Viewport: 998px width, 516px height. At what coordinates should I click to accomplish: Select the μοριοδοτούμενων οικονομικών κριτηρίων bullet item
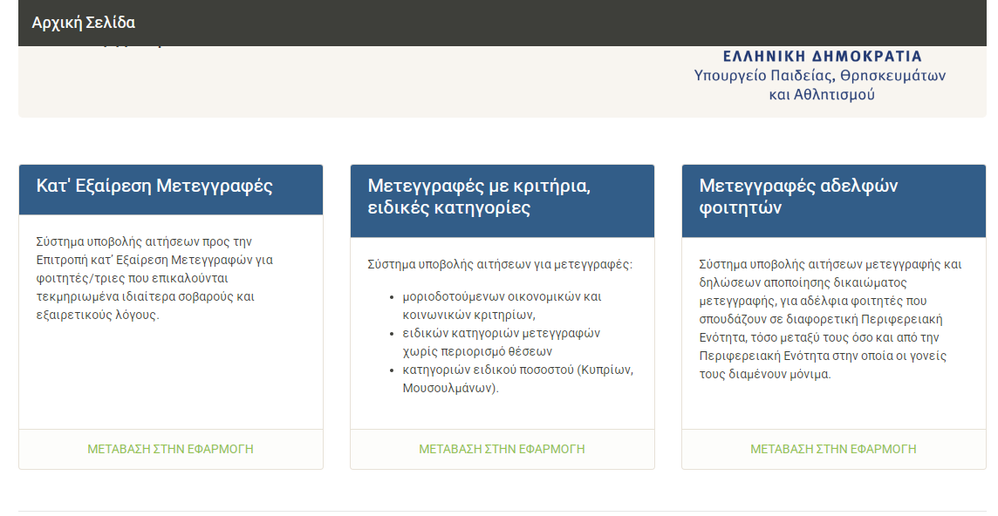point(502,305)
